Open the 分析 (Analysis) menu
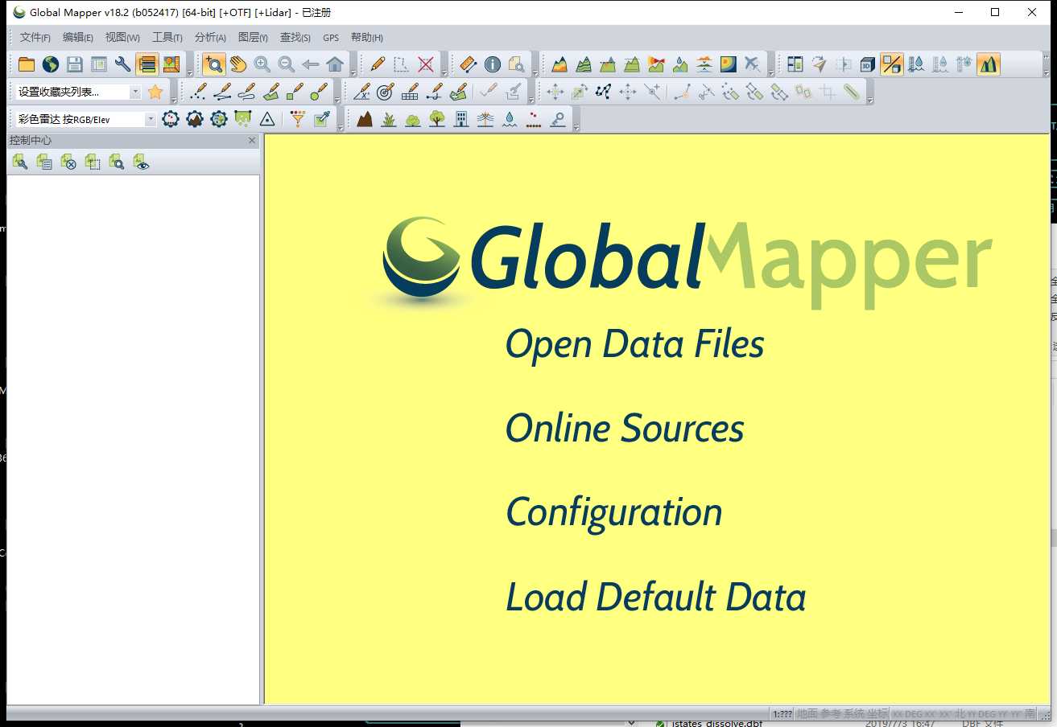This screenshot has width=1057, height=727. 211,37
